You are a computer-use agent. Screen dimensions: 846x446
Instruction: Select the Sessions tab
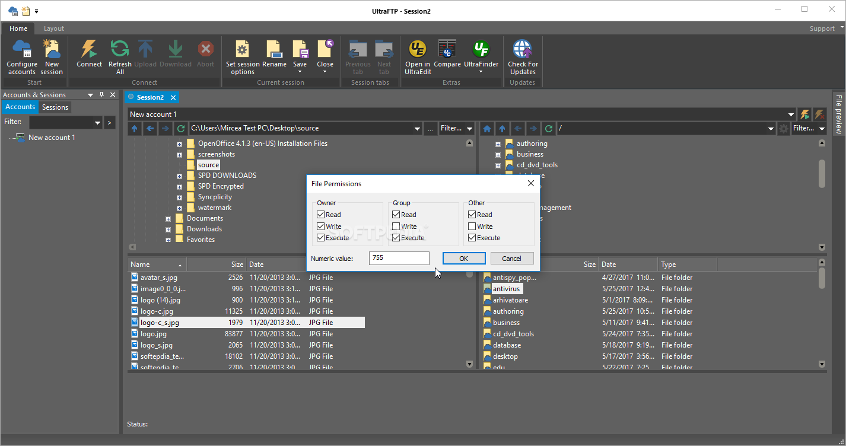coord(55,107)
